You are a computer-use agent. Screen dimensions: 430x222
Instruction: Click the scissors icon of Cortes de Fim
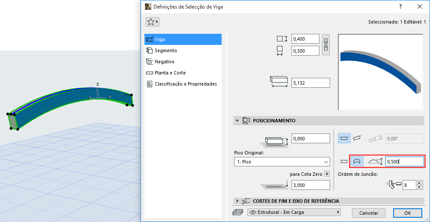[x=246, y=201]
